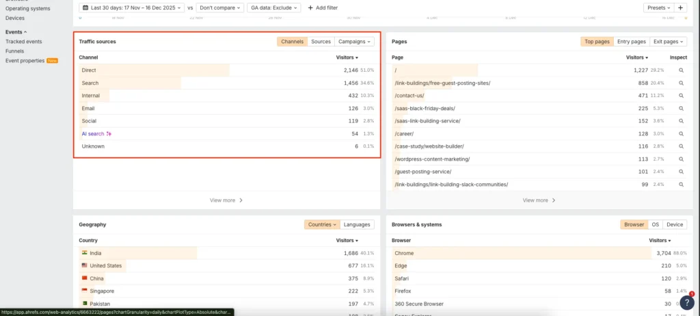Inspect the /wordpress-content-marketing/ page
This screenshot has height=316, width=700.
[682, 159]
